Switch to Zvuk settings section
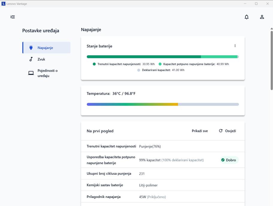The image size is (273, 206). pyautogui.click(x=41, y=59)
